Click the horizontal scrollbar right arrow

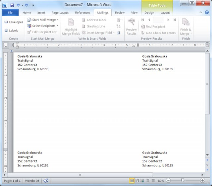pyautogui.click(x=202, y=175)
